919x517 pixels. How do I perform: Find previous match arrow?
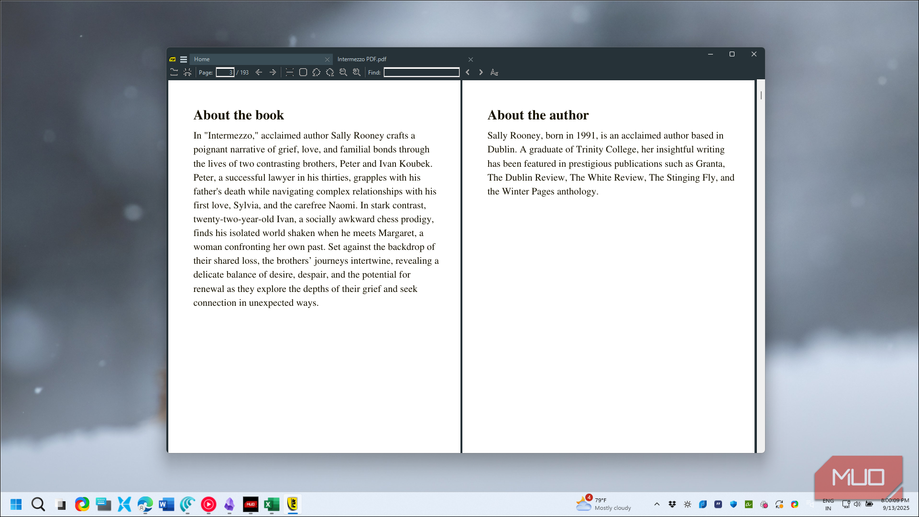coord(468,72)
